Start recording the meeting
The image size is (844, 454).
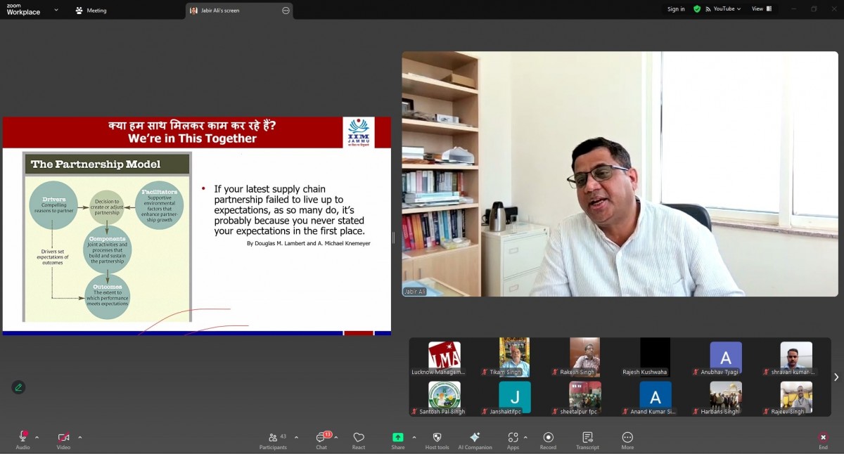click(x=548, y=440)
